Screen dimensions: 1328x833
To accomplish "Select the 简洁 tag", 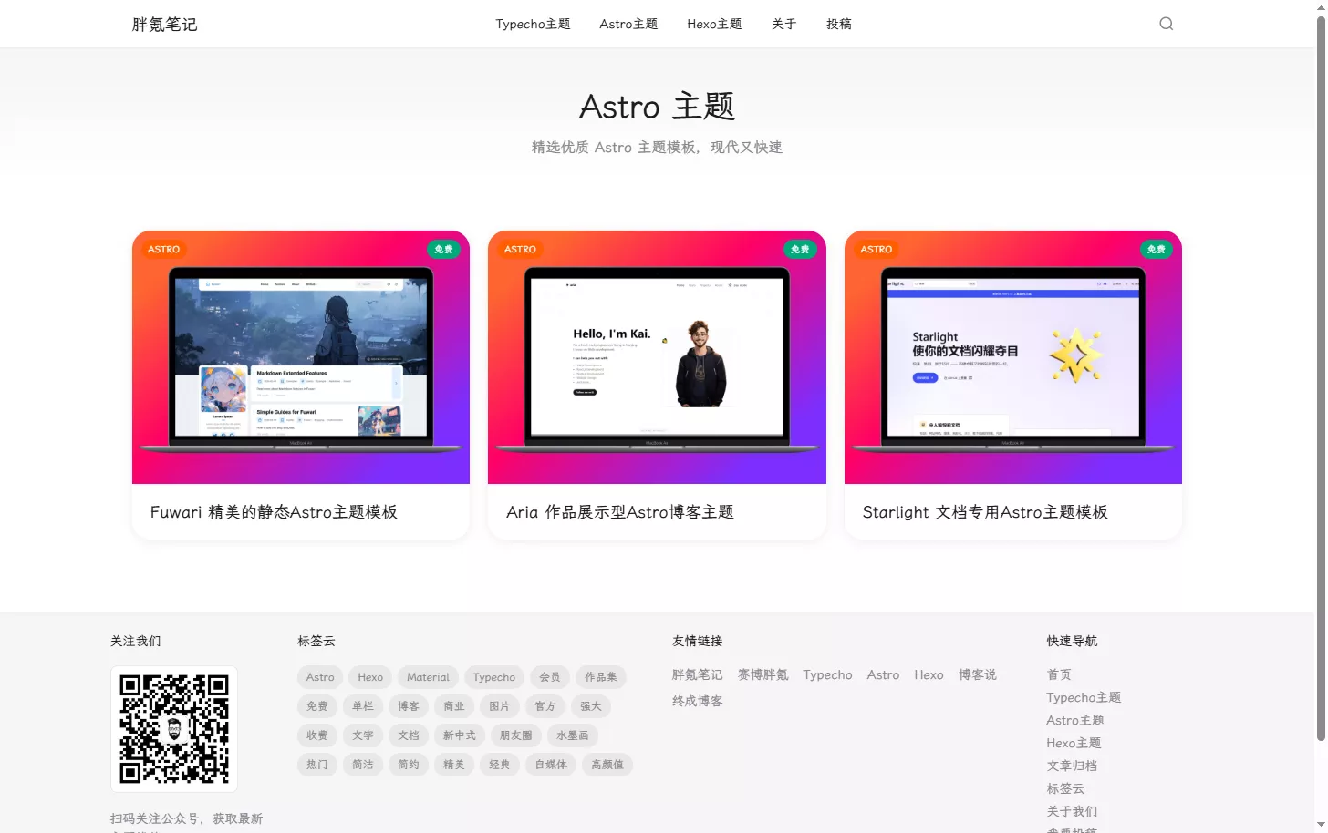I will pos(363,765).
